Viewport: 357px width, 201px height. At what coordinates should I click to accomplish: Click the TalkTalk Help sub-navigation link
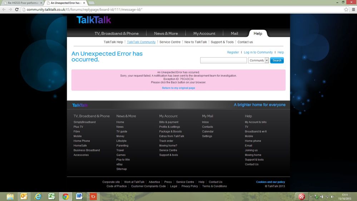[x=113, y=42]
